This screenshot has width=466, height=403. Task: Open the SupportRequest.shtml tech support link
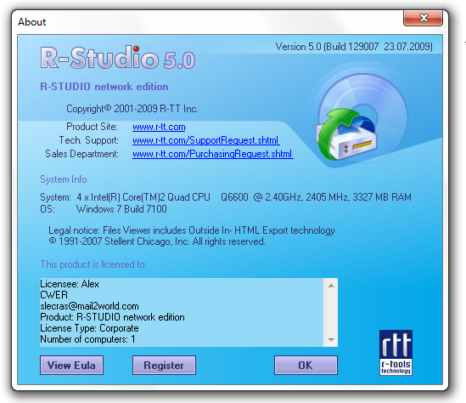pos(206,140)
